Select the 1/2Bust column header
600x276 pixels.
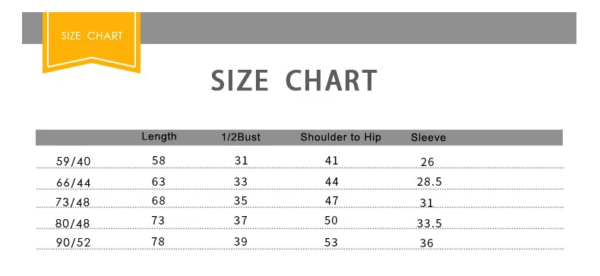click(x=241, y=137)
